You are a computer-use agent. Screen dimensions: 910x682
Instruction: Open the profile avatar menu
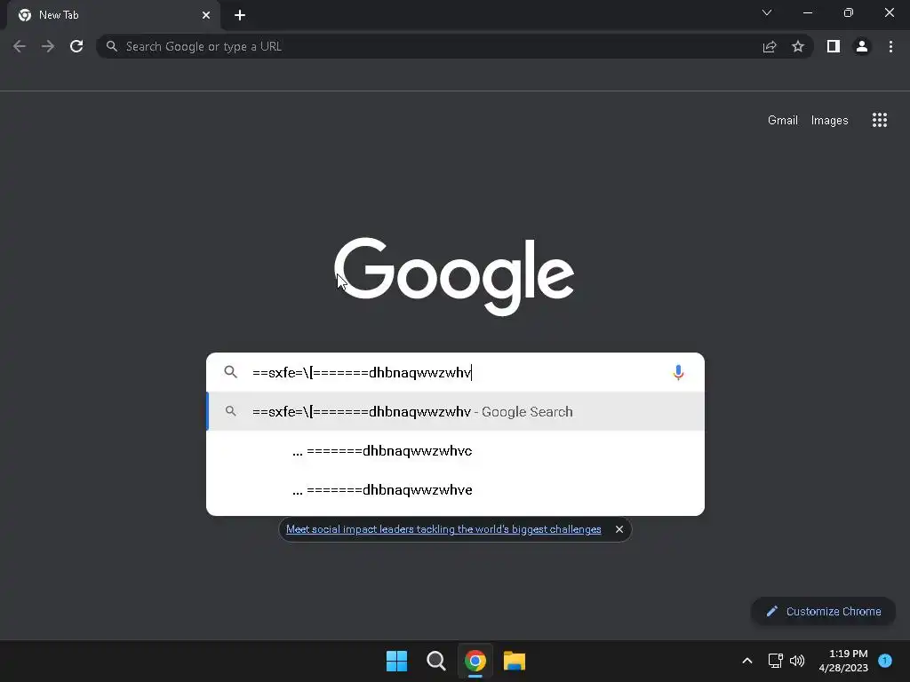862,46
